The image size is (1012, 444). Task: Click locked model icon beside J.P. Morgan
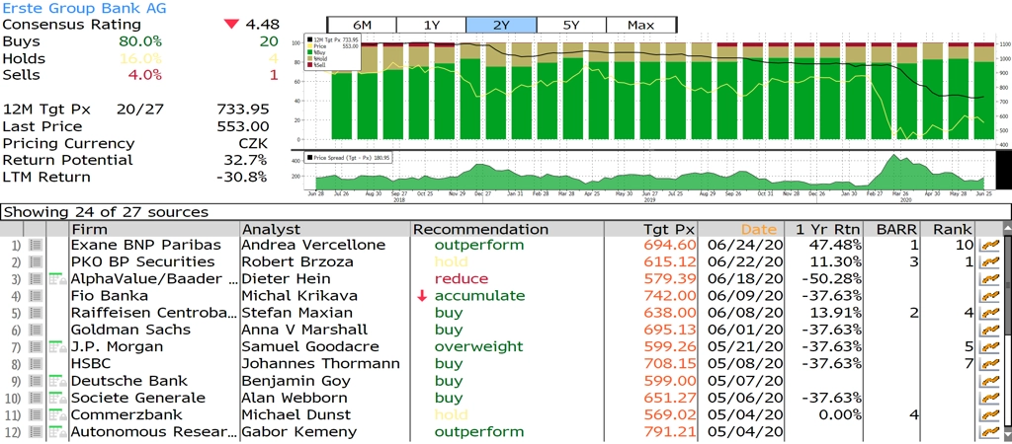[x=58, y=347]
